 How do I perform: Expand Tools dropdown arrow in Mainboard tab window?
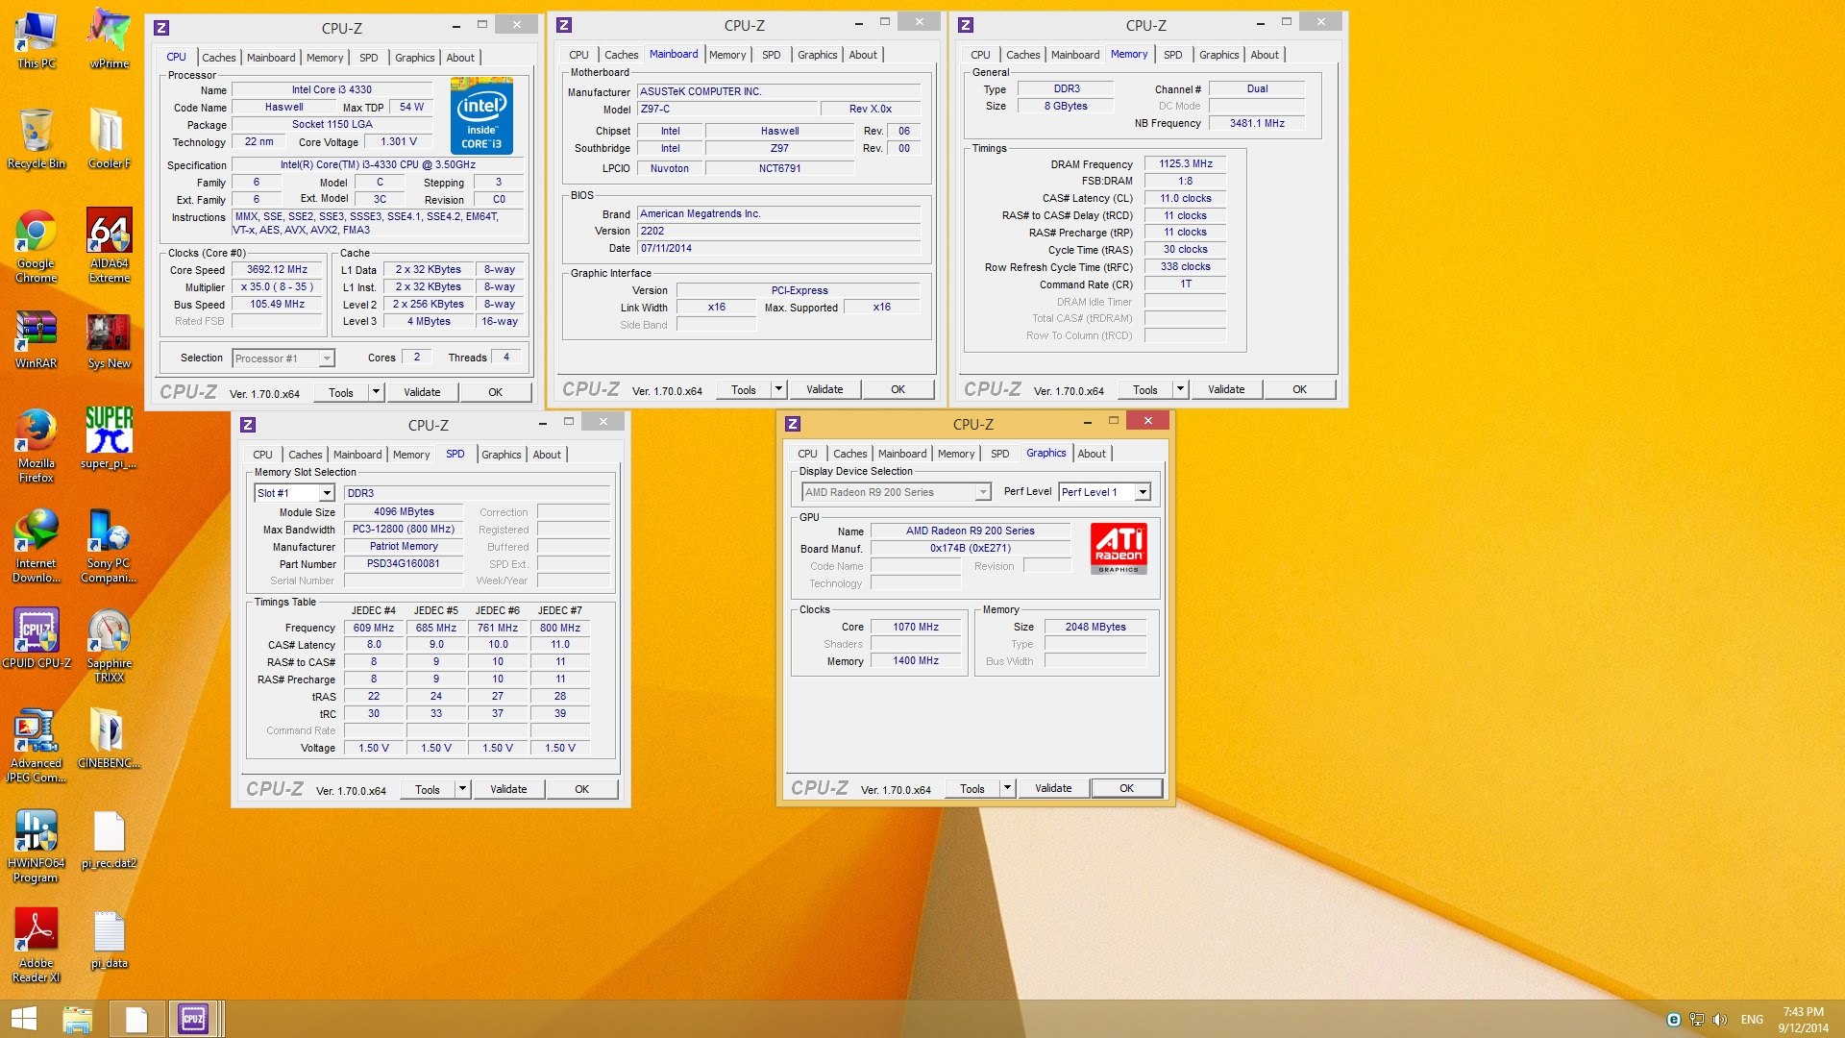(778, 389)
